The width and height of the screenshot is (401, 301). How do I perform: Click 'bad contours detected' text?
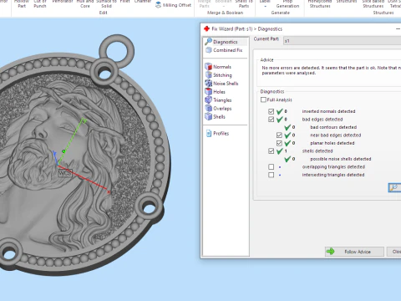point(333,127)
